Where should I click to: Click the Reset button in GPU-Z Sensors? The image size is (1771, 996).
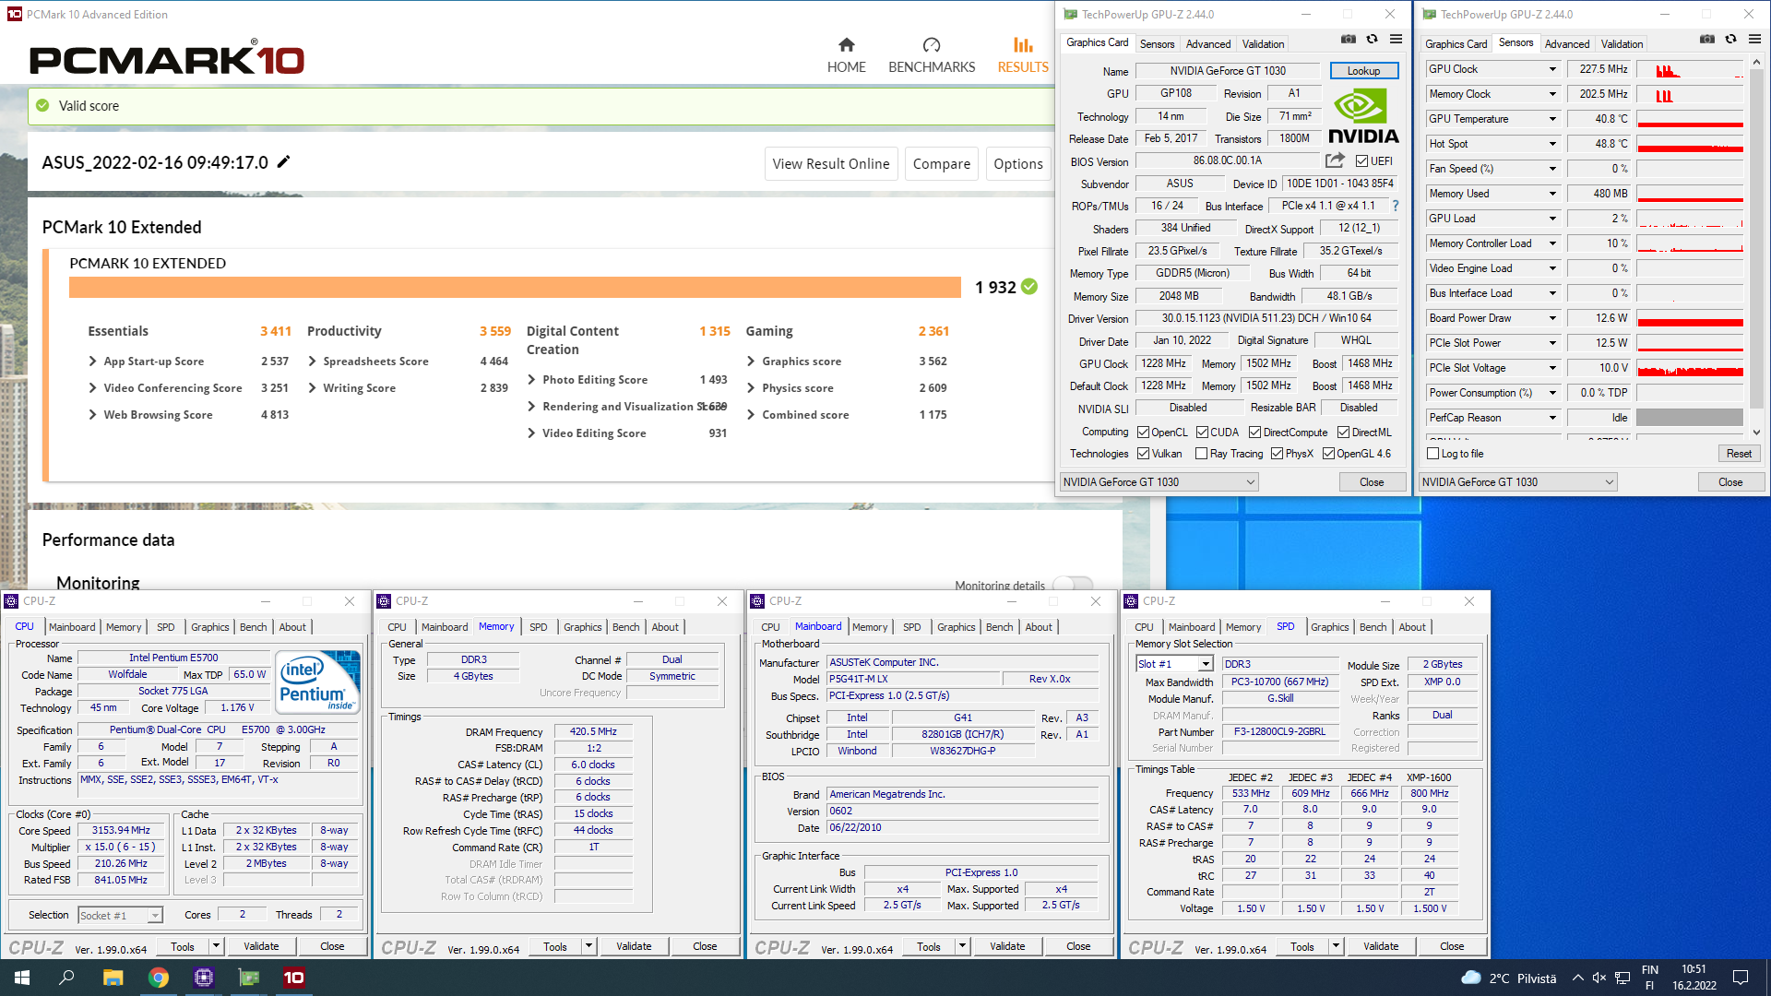[x=1739, y=454]
